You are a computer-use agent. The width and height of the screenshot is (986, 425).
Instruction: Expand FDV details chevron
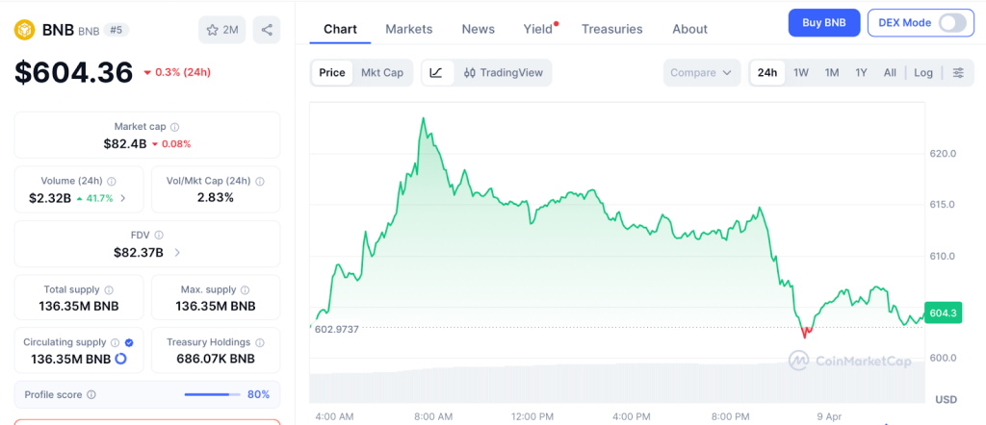click(x=176, y=253)
